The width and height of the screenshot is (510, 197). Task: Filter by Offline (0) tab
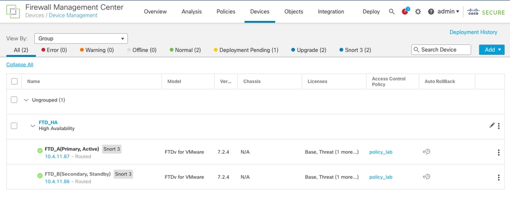click(142, 50)
